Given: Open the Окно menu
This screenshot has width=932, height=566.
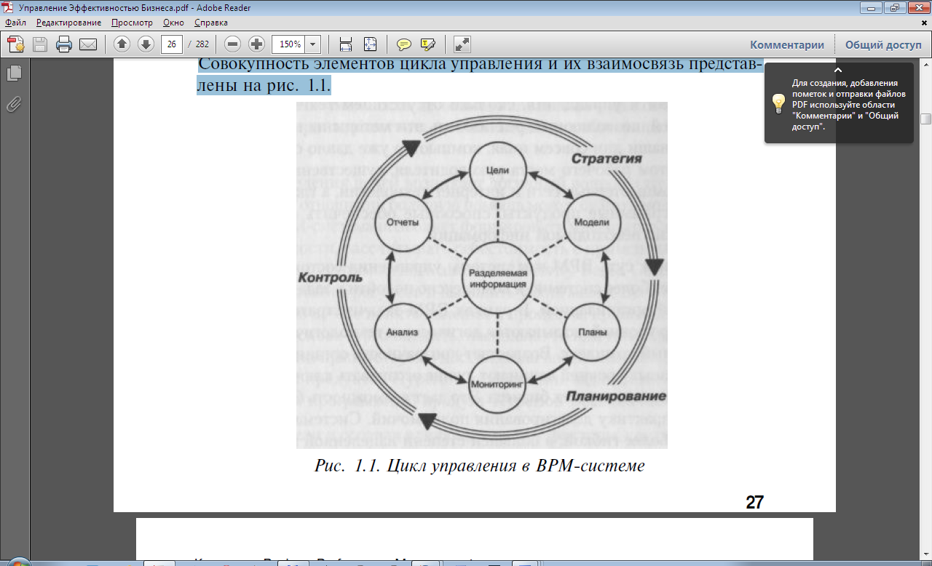Looking at the screenshot, I should [x=174, y=23].
